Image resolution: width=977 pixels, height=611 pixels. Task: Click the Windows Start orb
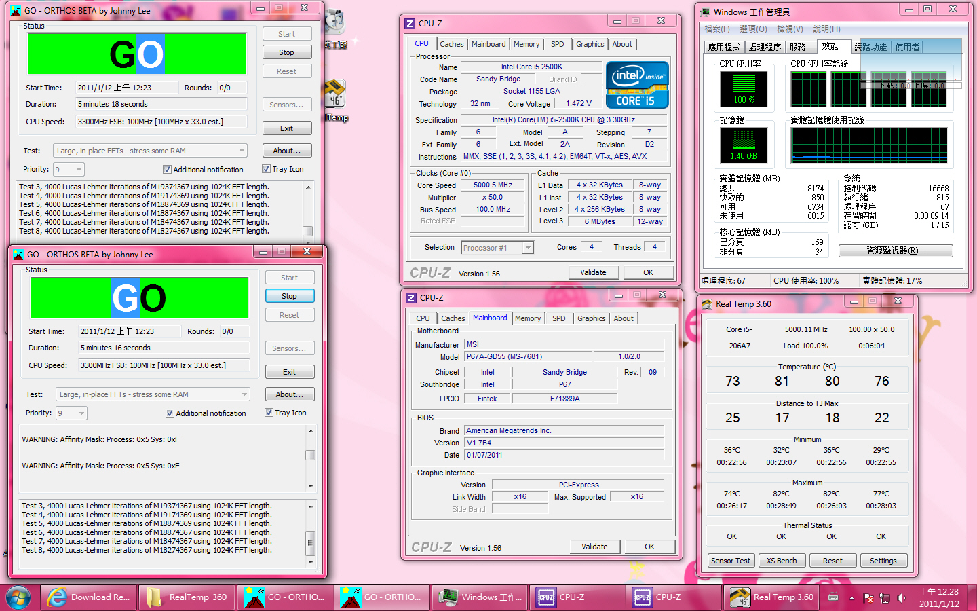(x=18, y=597)
